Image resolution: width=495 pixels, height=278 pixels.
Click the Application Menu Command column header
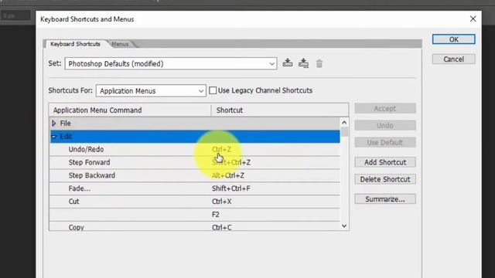130,110
